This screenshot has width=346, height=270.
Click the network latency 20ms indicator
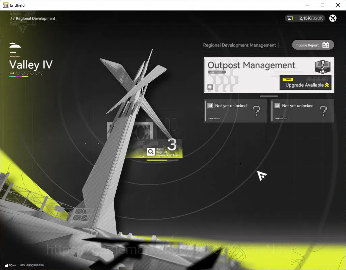(10, 265)
